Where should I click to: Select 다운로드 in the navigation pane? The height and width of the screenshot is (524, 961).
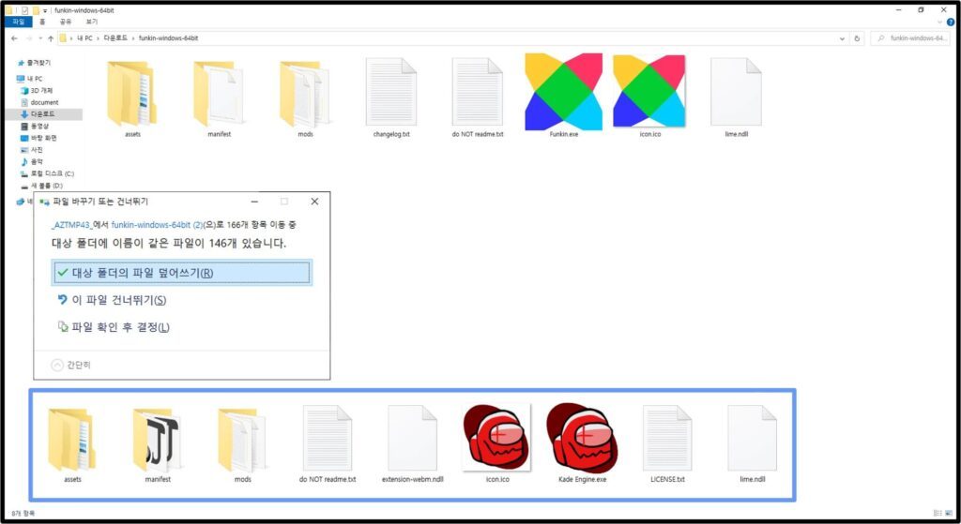coord(43,113)
